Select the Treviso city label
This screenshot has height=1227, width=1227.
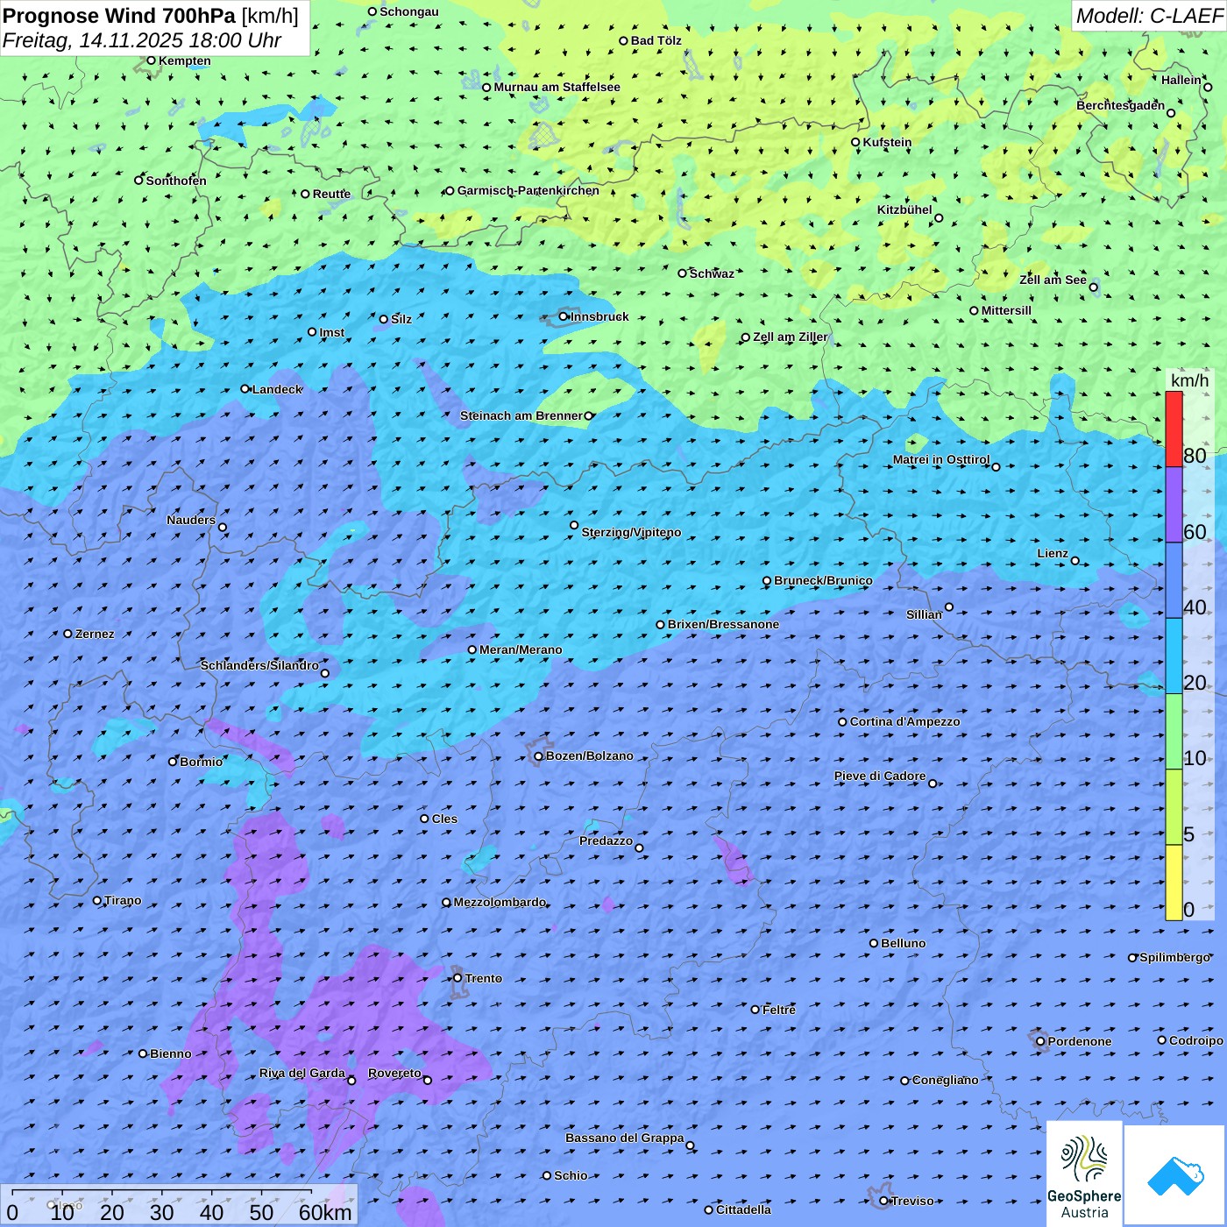[912, 1201]
